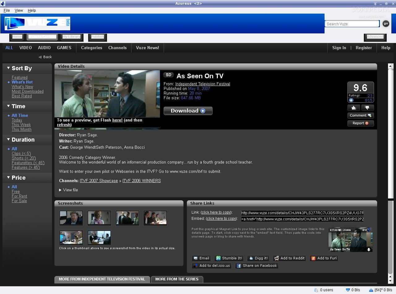The width and height of the screenshot is (396, 294).
Task: Click the Vuze beta logo
Action: [x=37, y=23]
